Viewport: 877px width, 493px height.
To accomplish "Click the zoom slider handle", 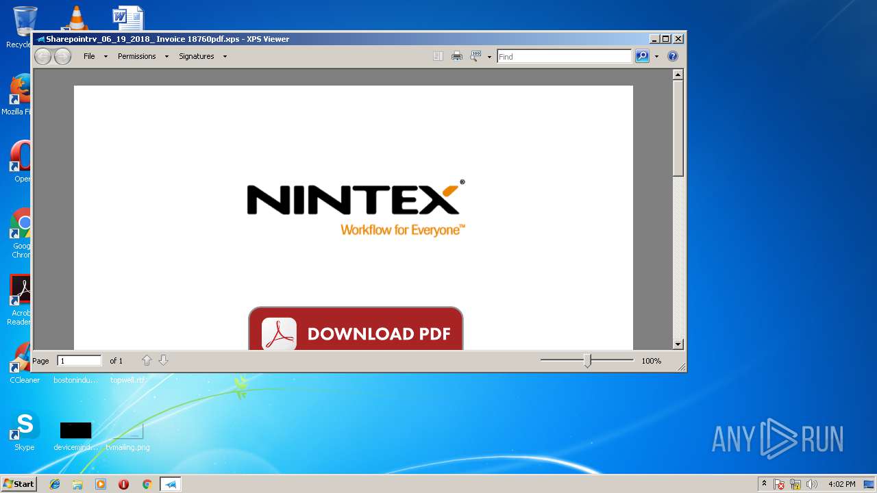I will (x=587, y=360).
